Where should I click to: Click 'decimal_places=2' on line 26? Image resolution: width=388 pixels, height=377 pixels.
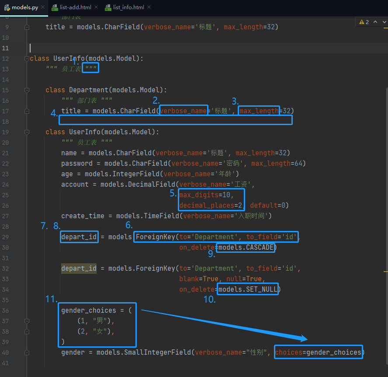(x=211, y=206)
